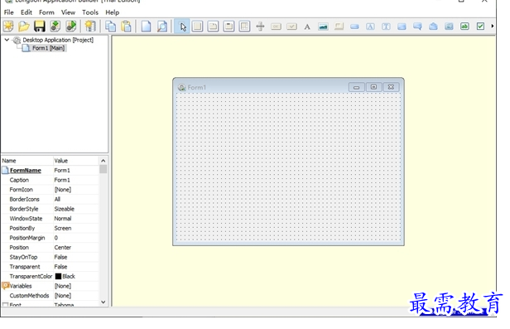Click the page with magnifier preview icon

coord(161,26)
